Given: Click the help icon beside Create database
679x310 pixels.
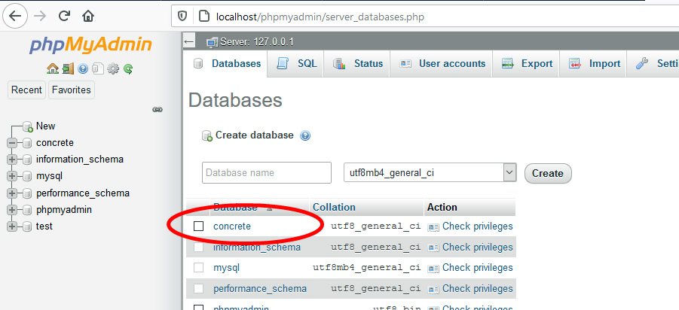Looking at the screenshot, I should [x=305, y=136].
